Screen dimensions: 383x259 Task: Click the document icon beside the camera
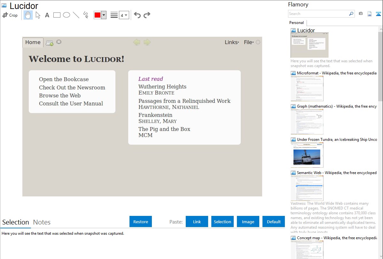tap(370, 14)
